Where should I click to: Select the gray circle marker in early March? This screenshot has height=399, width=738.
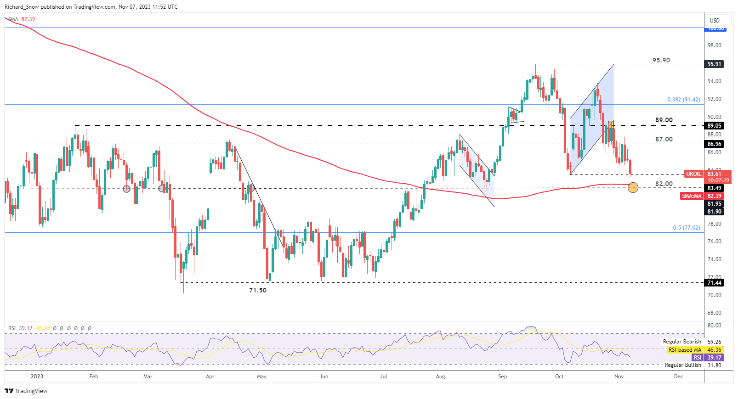[162, 188]
